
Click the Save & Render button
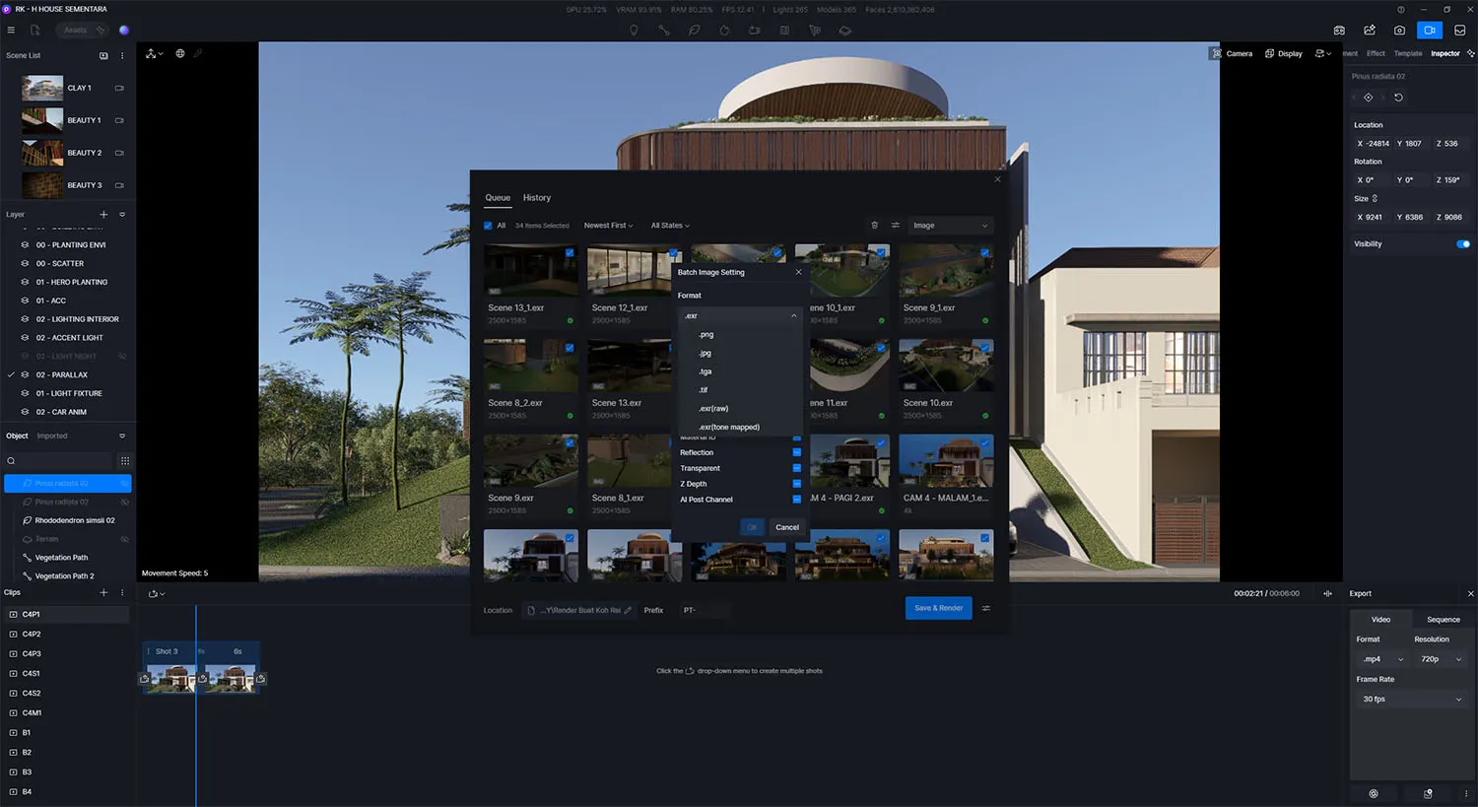938,608
